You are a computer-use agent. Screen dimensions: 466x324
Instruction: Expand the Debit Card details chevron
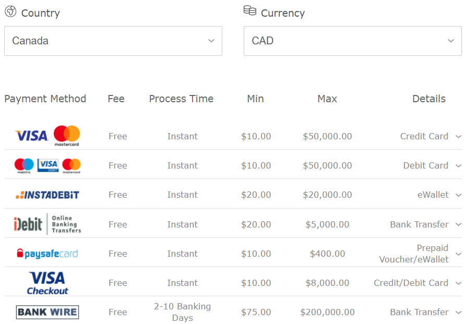point(458,166)
